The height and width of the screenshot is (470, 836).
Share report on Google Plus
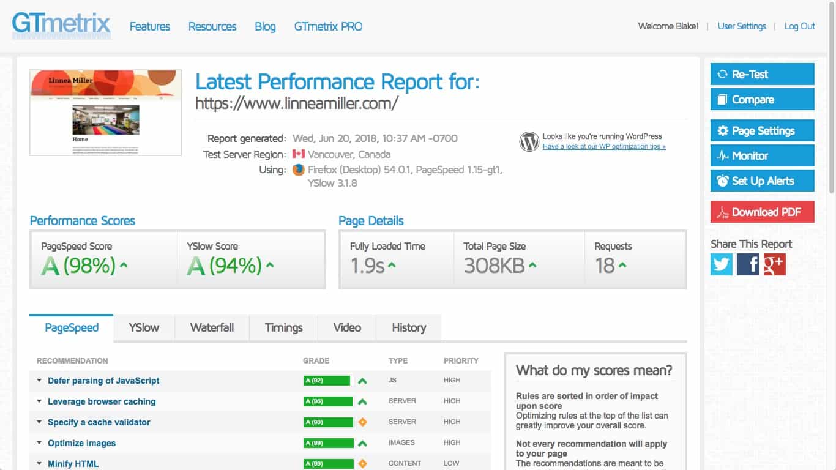pyautogui.click(x=774, y=264)
